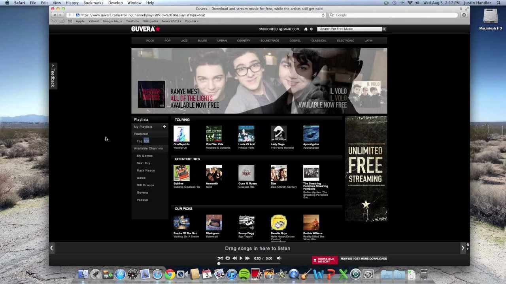Open the Mark Nason channel
The height and width of the screenshot is (284, 506).
pos(146,170)
